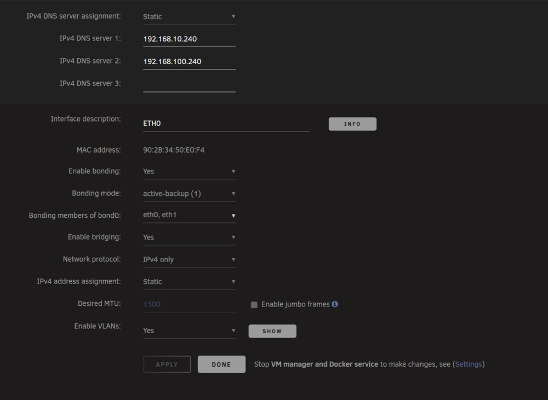
Task: Expand Bonding members of bond0 dropdown
Action: click(189, 215)
